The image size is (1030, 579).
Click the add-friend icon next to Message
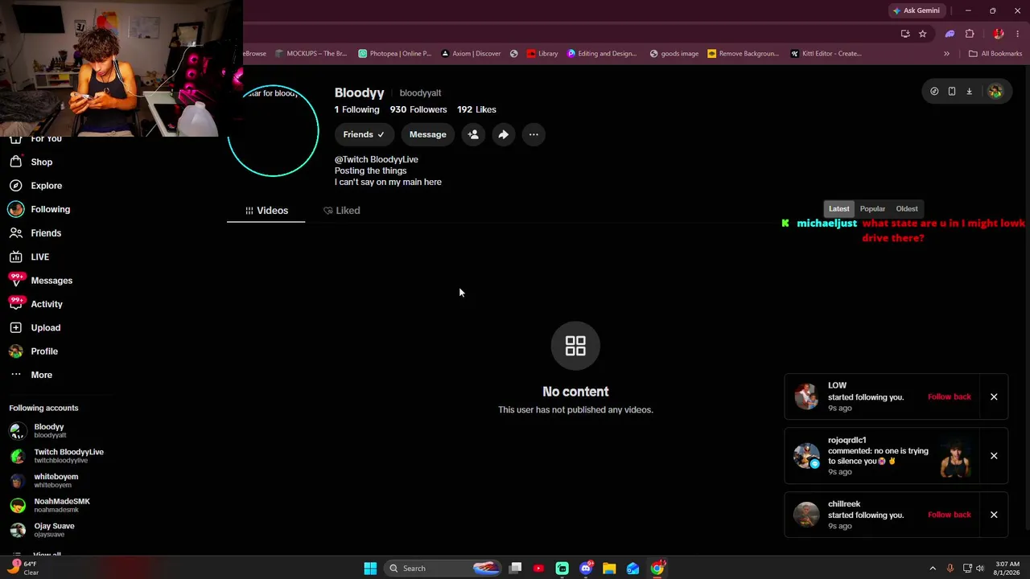point(473,134)
